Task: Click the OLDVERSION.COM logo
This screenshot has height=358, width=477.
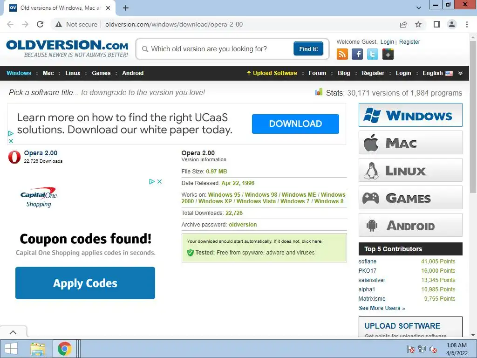Action: point(67,48)
